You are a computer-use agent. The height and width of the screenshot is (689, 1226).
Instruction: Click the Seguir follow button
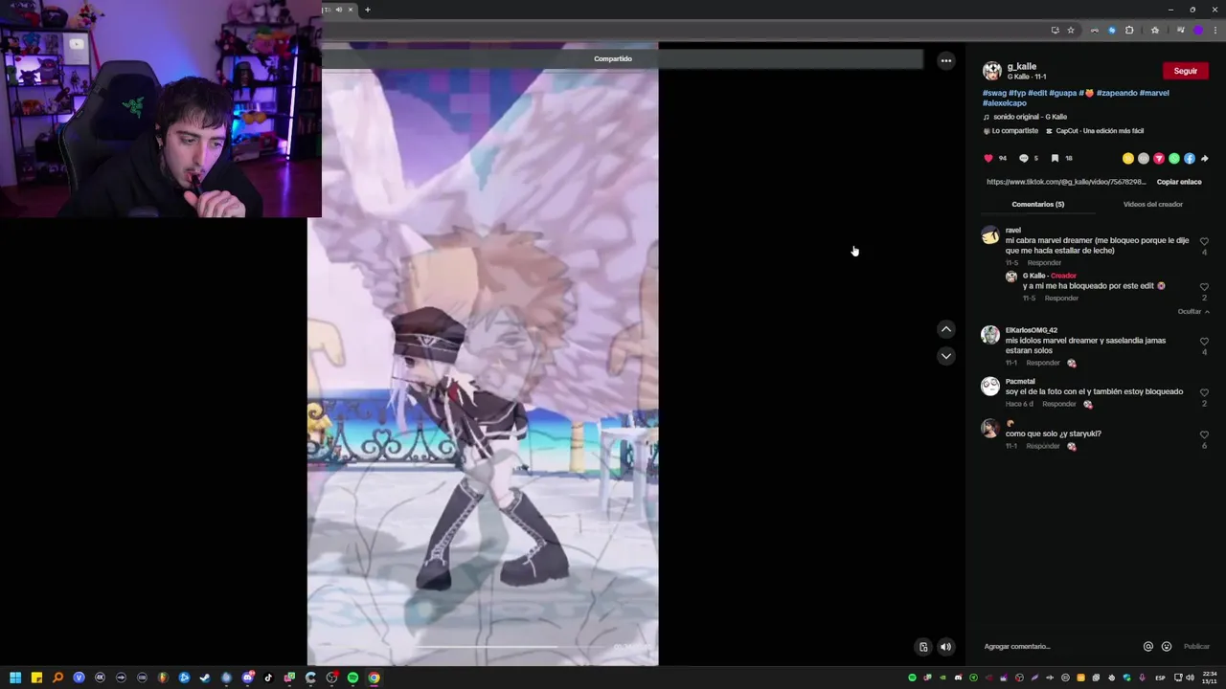click(x=1186, y=71)
